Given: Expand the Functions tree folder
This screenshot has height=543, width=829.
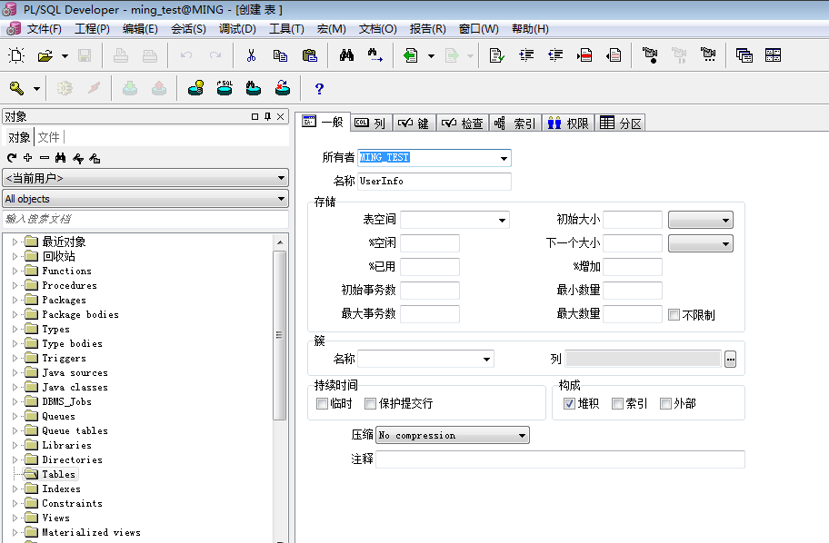Looking at the screenshot, I should 15,271.
